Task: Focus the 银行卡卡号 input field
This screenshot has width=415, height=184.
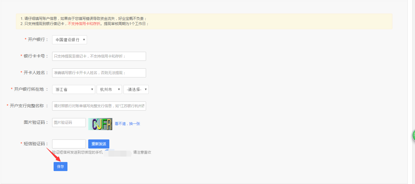Action: coord(99,56)
